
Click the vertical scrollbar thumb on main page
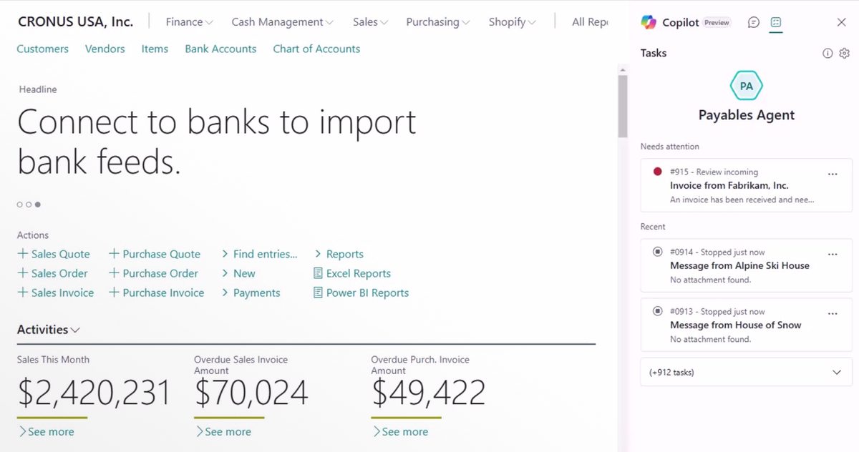click(x=623, y=106)
